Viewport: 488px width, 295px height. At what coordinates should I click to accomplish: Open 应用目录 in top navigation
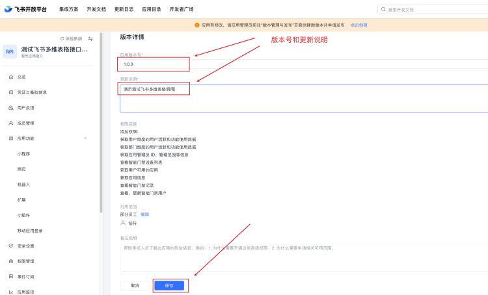click(x=151, y=9)
